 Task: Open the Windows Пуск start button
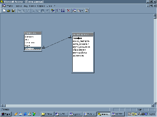click(x=6, y=114)
